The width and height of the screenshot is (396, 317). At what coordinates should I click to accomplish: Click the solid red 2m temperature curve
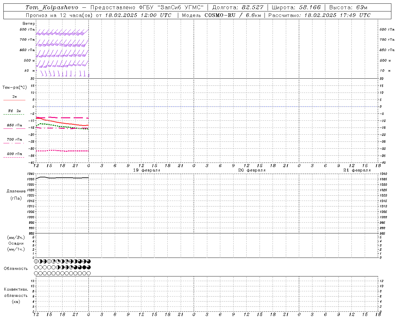coord(62,123)
